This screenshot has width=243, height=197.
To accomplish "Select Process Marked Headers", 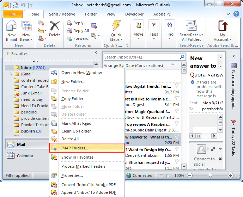I will click(87, 166).
